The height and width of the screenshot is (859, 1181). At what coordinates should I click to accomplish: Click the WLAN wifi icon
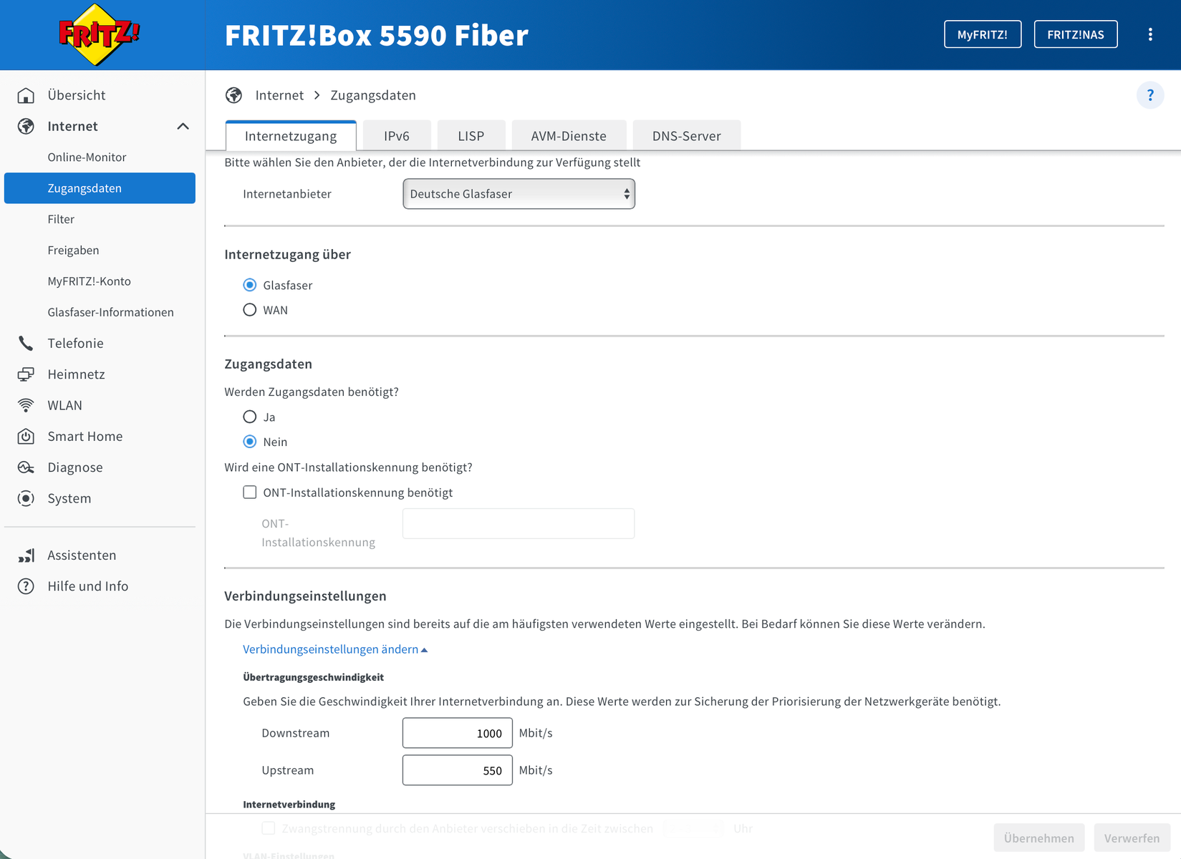(26, 405)
